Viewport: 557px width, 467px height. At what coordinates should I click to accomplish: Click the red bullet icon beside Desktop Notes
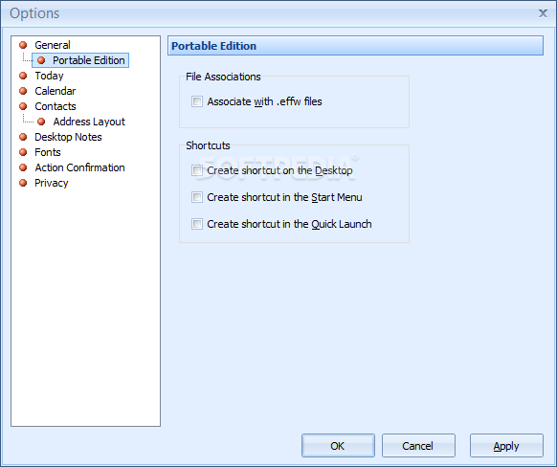[x=23, y=137]
